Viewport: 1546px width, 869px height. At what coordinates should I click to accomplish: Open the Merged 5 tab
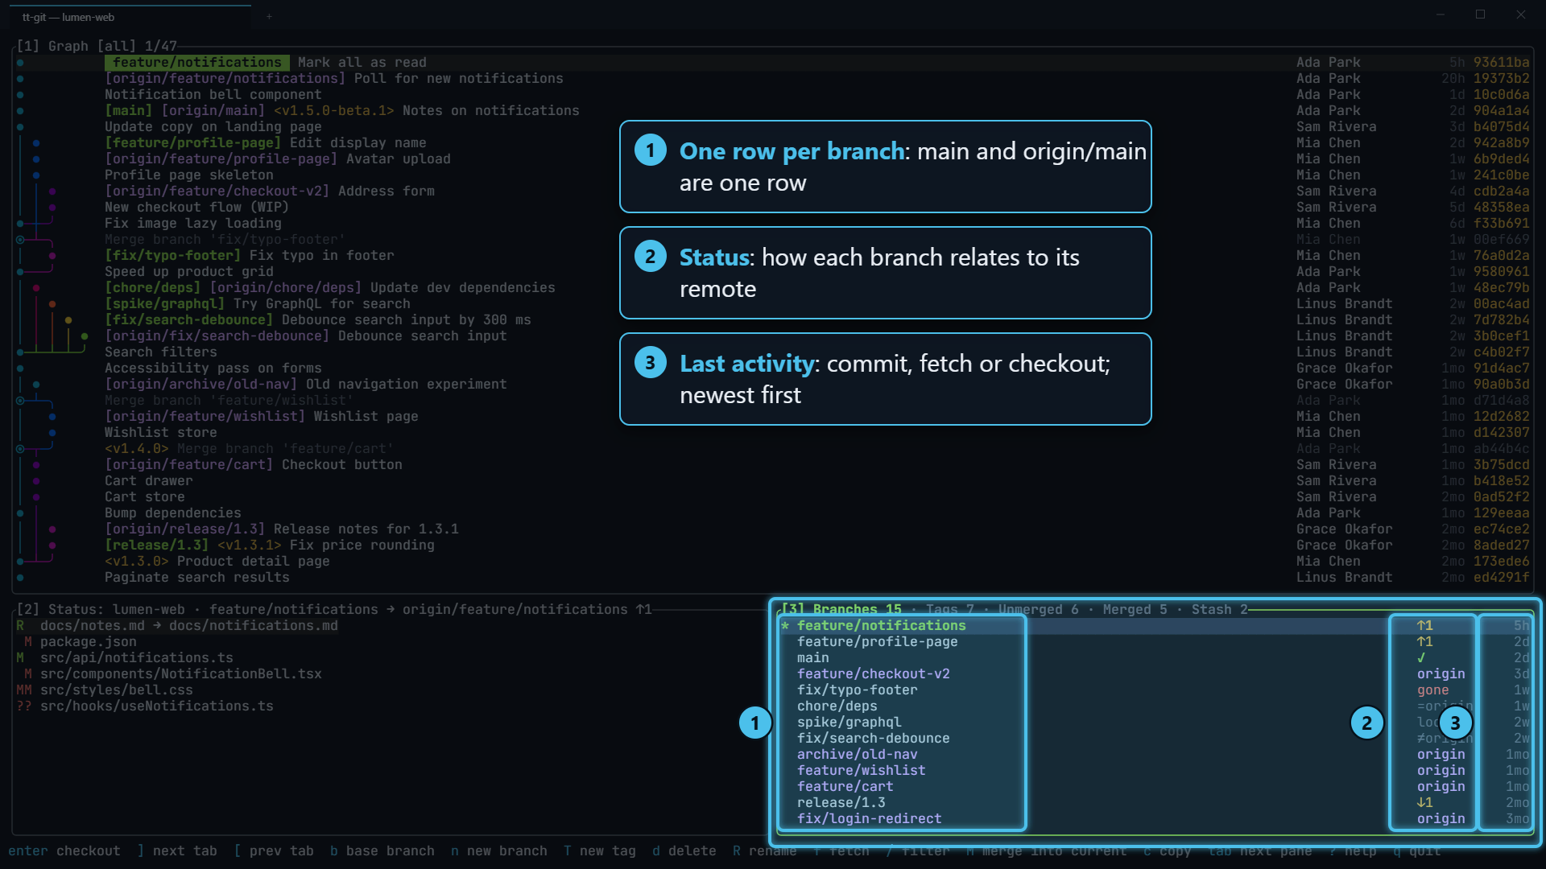click(x=1135, y=609)
